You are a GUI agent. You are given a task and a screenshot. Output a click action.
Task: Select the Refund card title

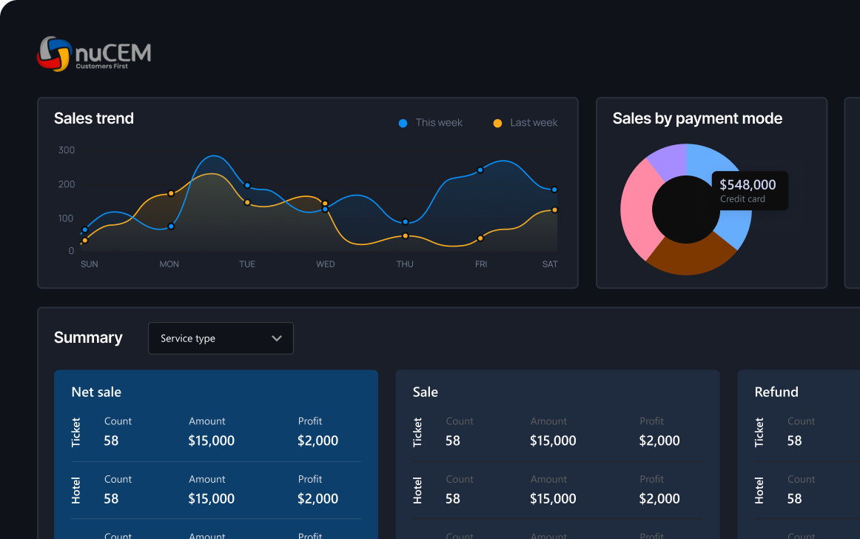[x=776, y=392]
